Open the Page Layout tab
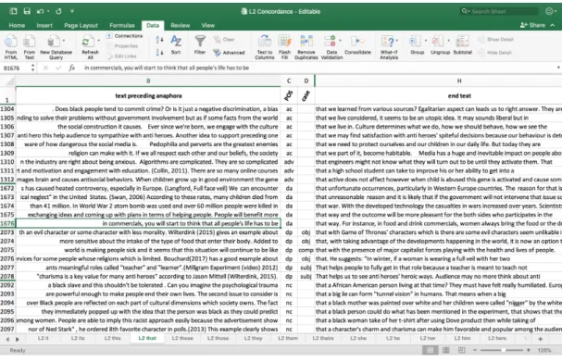Screen dimensions: 562x362 (81, 25)
